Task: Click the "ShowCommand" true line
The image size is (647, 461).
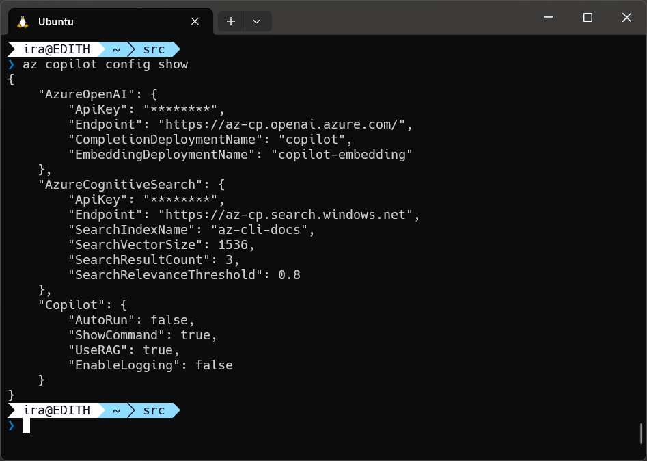Action: pos(143,335)
